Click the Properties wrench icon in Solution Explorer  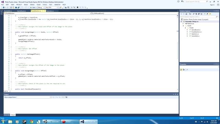point(207,14)
